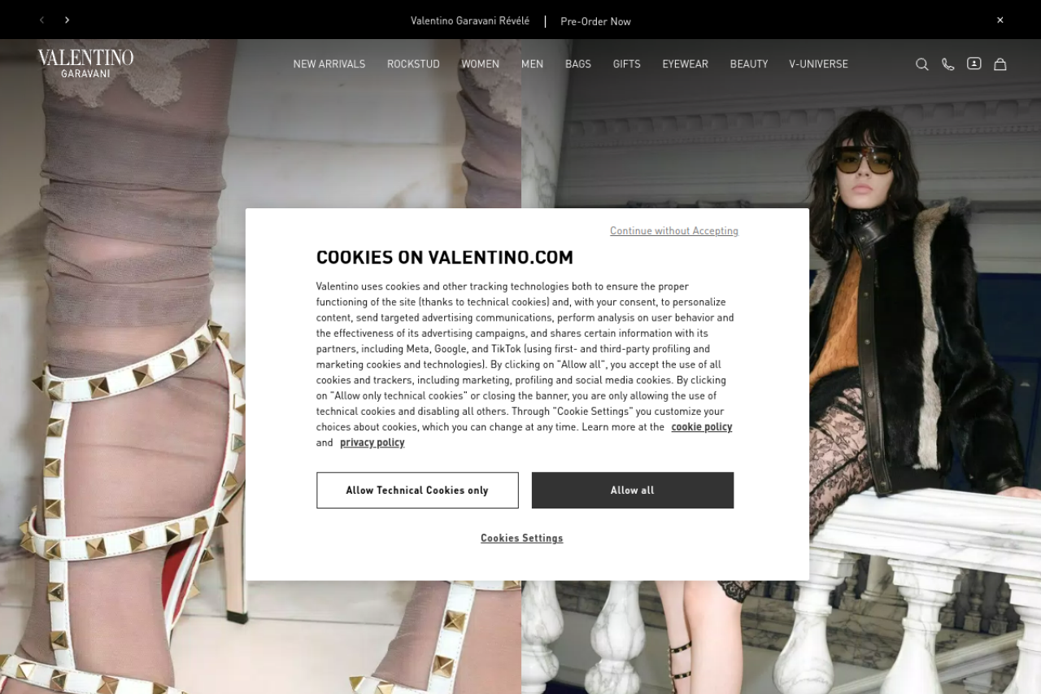Expand the Bags navigation menu

pos(578,64)
